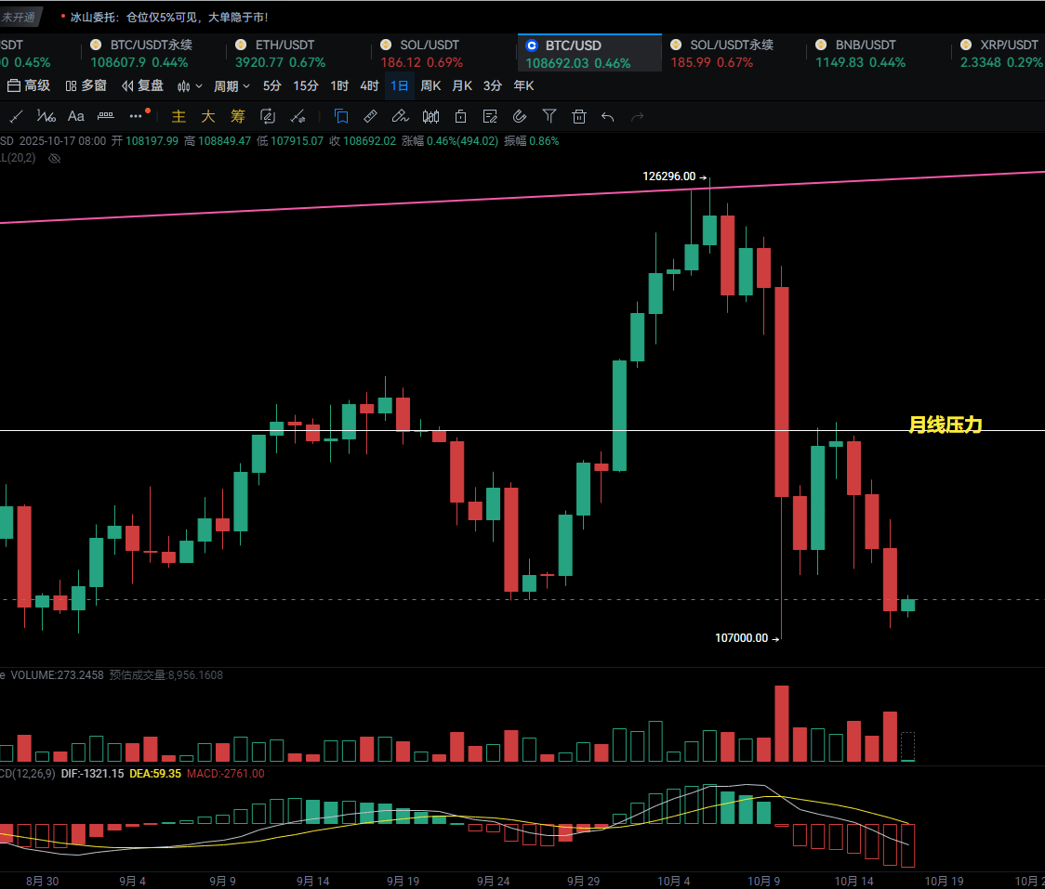
Task: Toggle the 主 main-force indicator
Action: pyautogui.click(x=179, y=116)
